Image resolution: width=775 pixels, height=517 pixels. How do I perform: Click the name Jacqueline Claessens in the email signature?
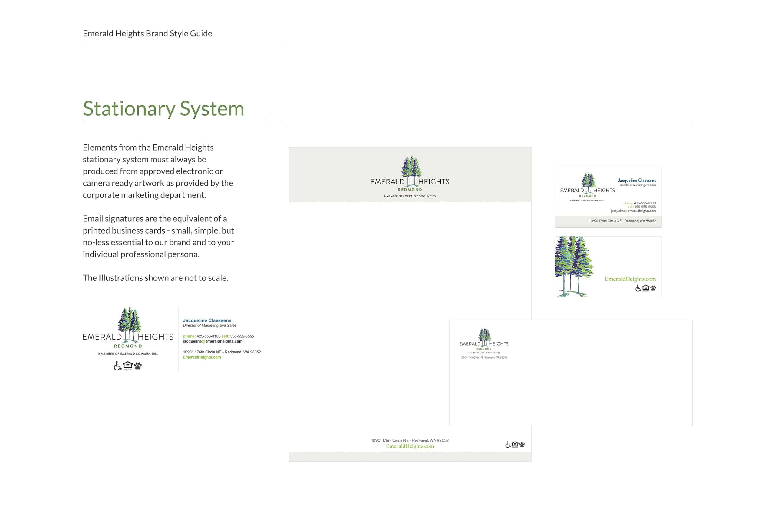(x=207, y=320)
